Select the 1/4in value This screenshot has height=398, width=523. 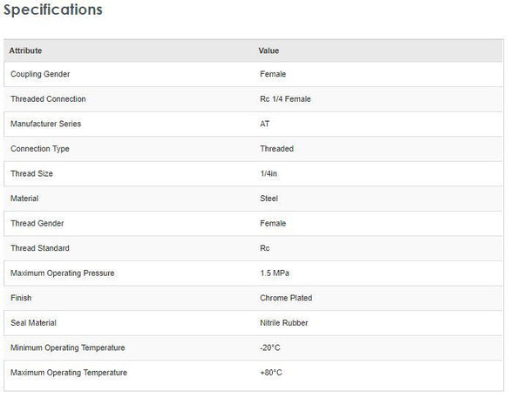(268, 174)
